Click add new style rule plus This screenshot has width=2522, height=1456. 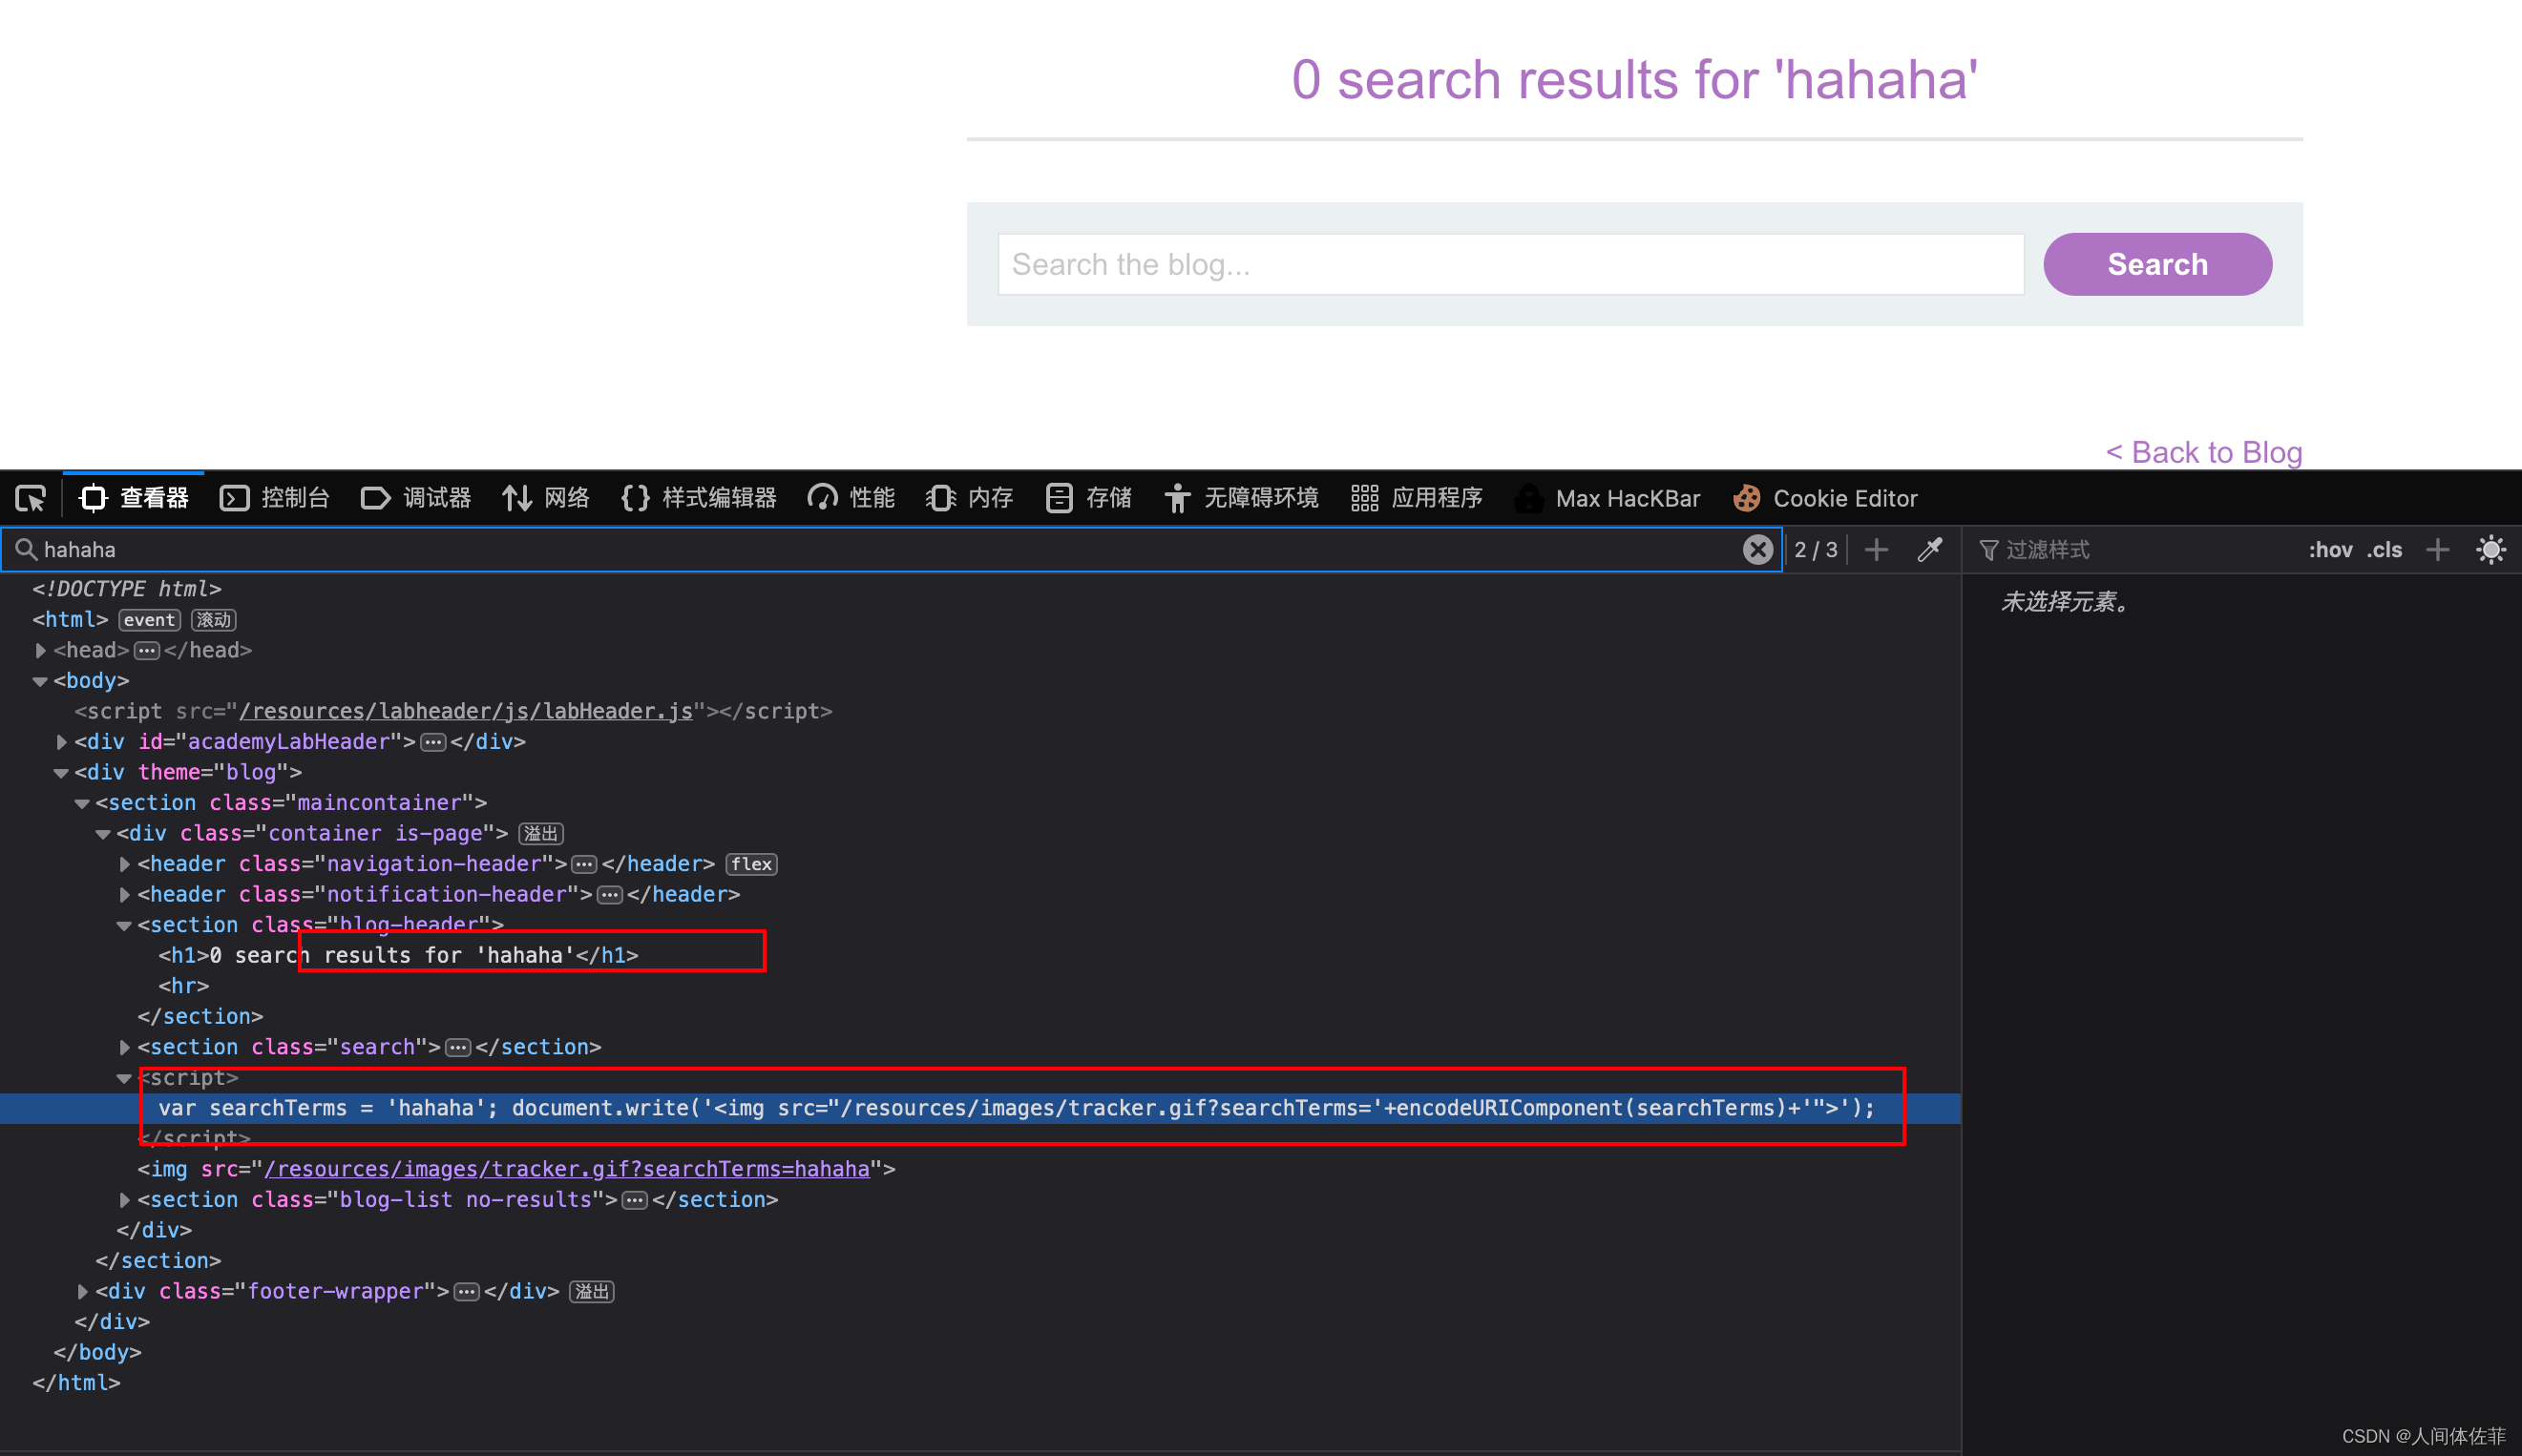pos(2438,549)
